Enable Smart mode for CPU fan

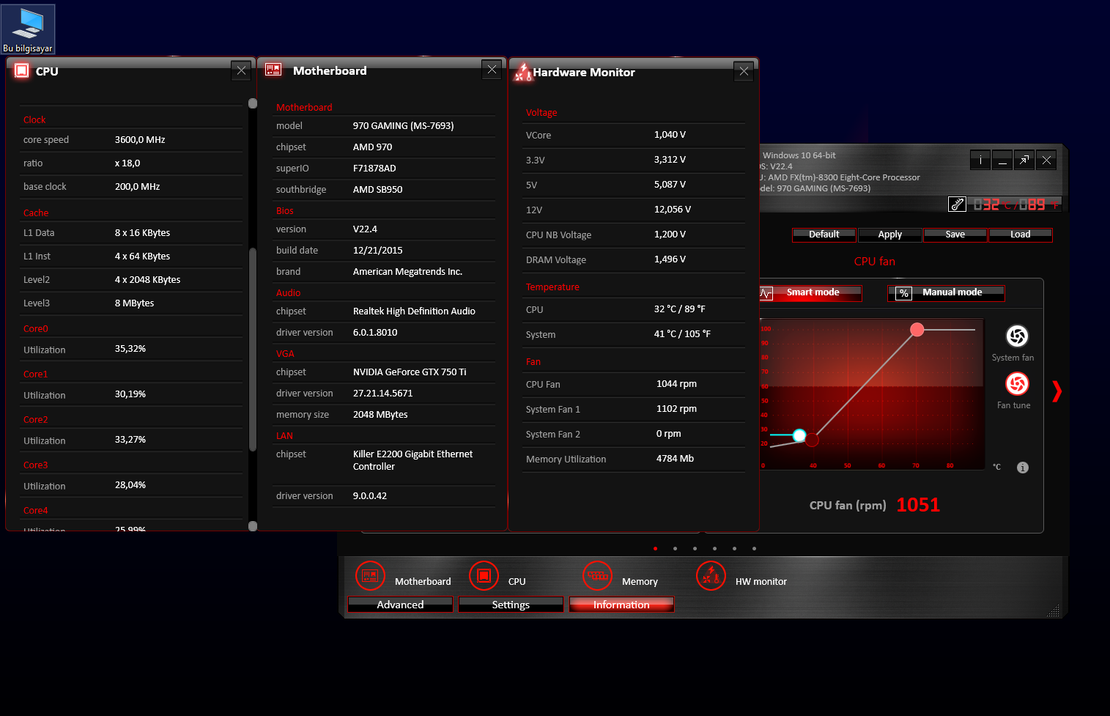[x=810, y=293]
